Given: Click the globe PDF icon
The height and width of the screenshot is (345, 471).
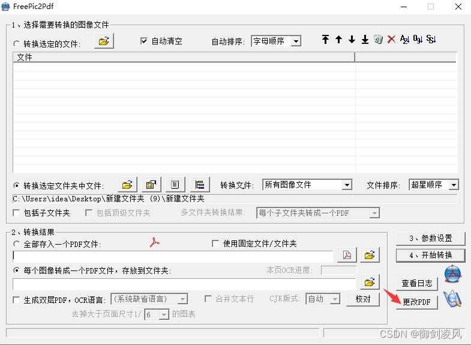Looking at the screenshot, I should [452, 274].
